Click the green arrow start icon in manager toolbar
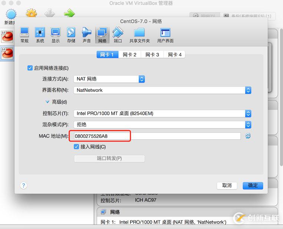This screenshot has height=229, width=283. click(69, 13)
